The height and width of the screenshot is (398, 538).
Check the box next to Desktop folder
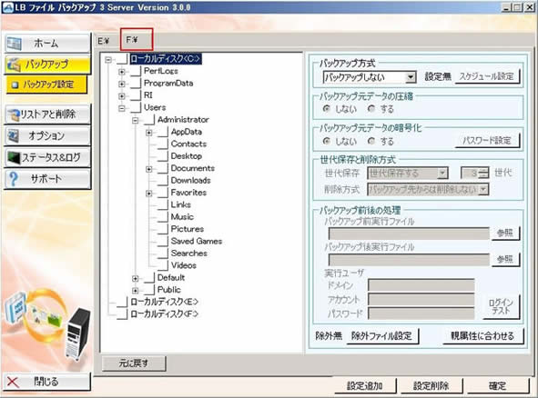pyautogui.click(x=163, y=156)
